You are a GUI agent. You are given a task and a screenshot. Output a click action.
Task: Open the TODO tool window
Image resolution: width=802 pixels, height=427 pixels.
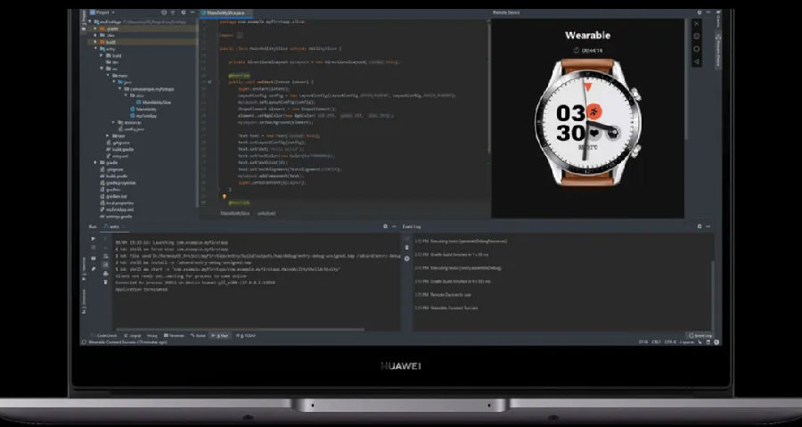click(246, 335)
